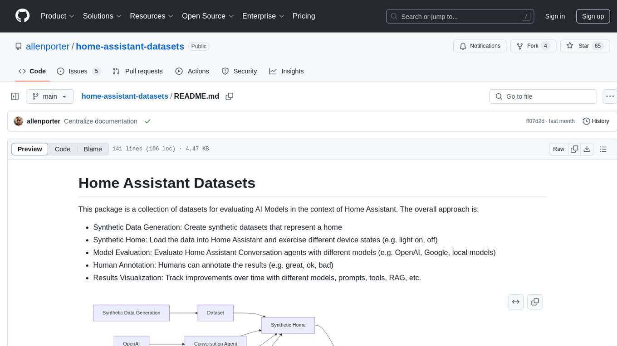The width and height of the screenshot is (617, 346).
Task: Open the README outline list
Action: tap(603, 149)
